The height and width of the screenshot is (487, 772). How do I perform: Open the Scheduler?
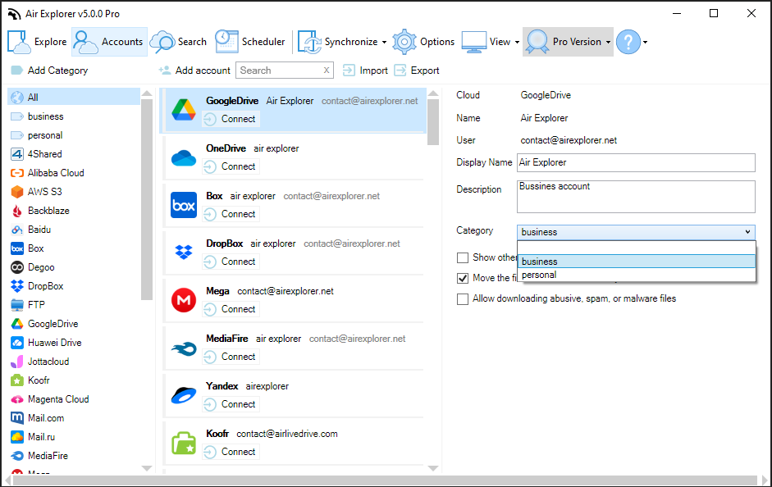(x=250, y=42)
